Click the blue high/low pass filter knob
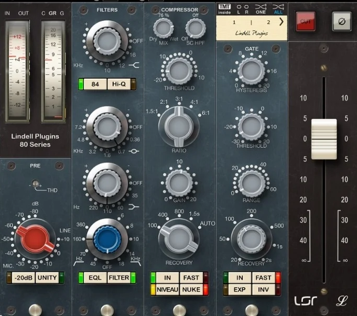 (x=107, y=239)
